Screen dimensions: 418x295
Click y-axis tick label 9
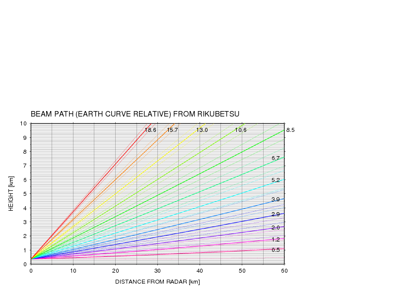pyautogui.click(x=25, y=138)
